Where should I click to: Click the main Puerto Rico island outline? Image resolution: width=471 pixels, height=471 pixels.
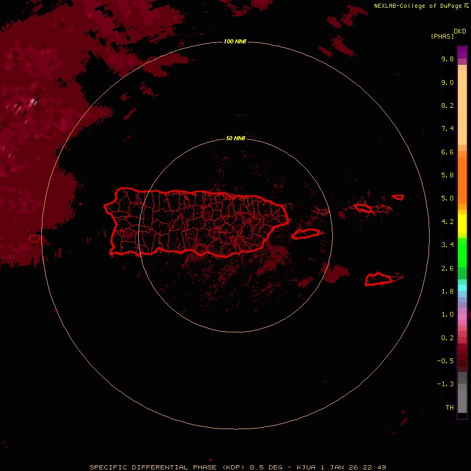[x=197, y=222]
